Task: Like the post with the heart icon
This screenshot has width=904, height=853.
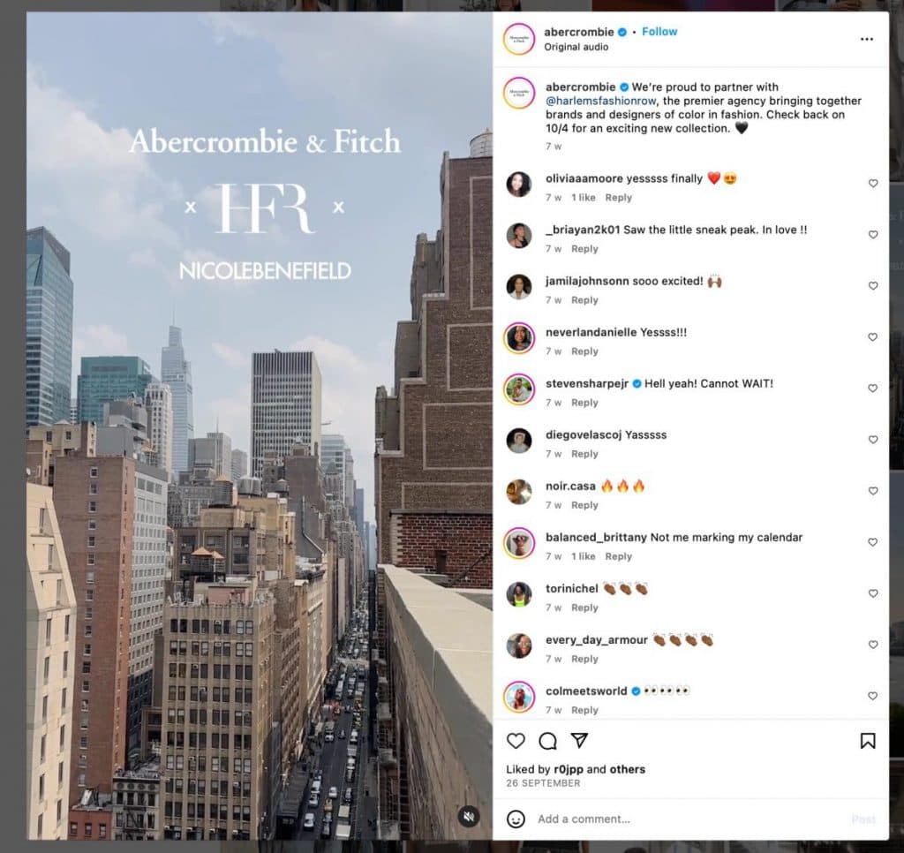Action: point(516,741)
